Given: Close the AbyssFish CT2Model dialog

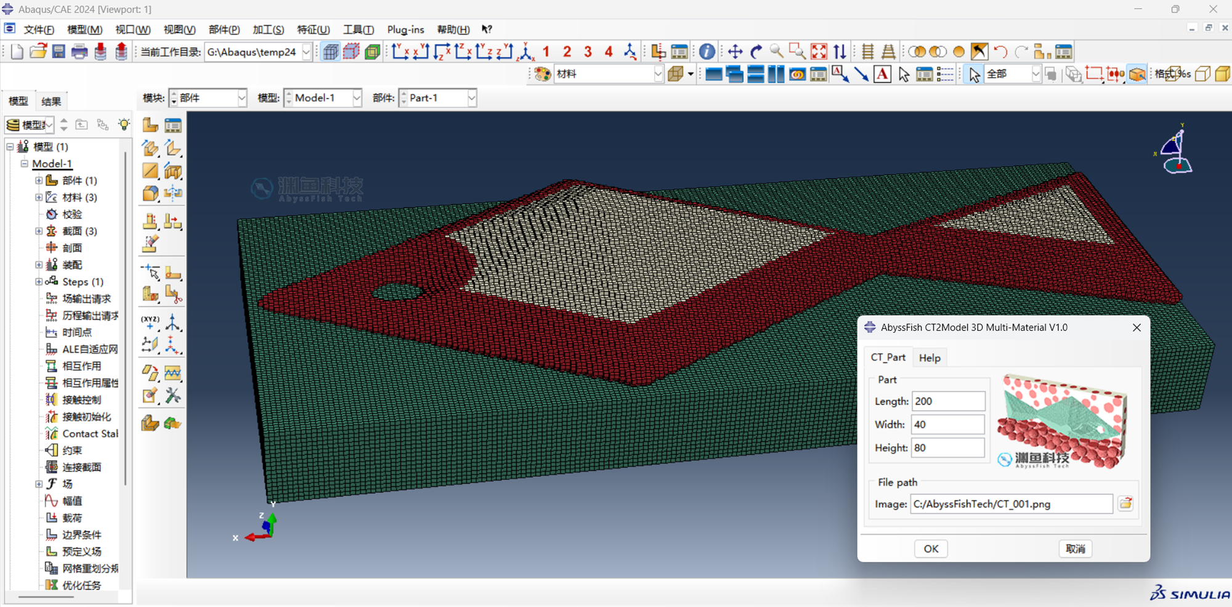Looking at the screenshot, I should tap(1137, 327).
